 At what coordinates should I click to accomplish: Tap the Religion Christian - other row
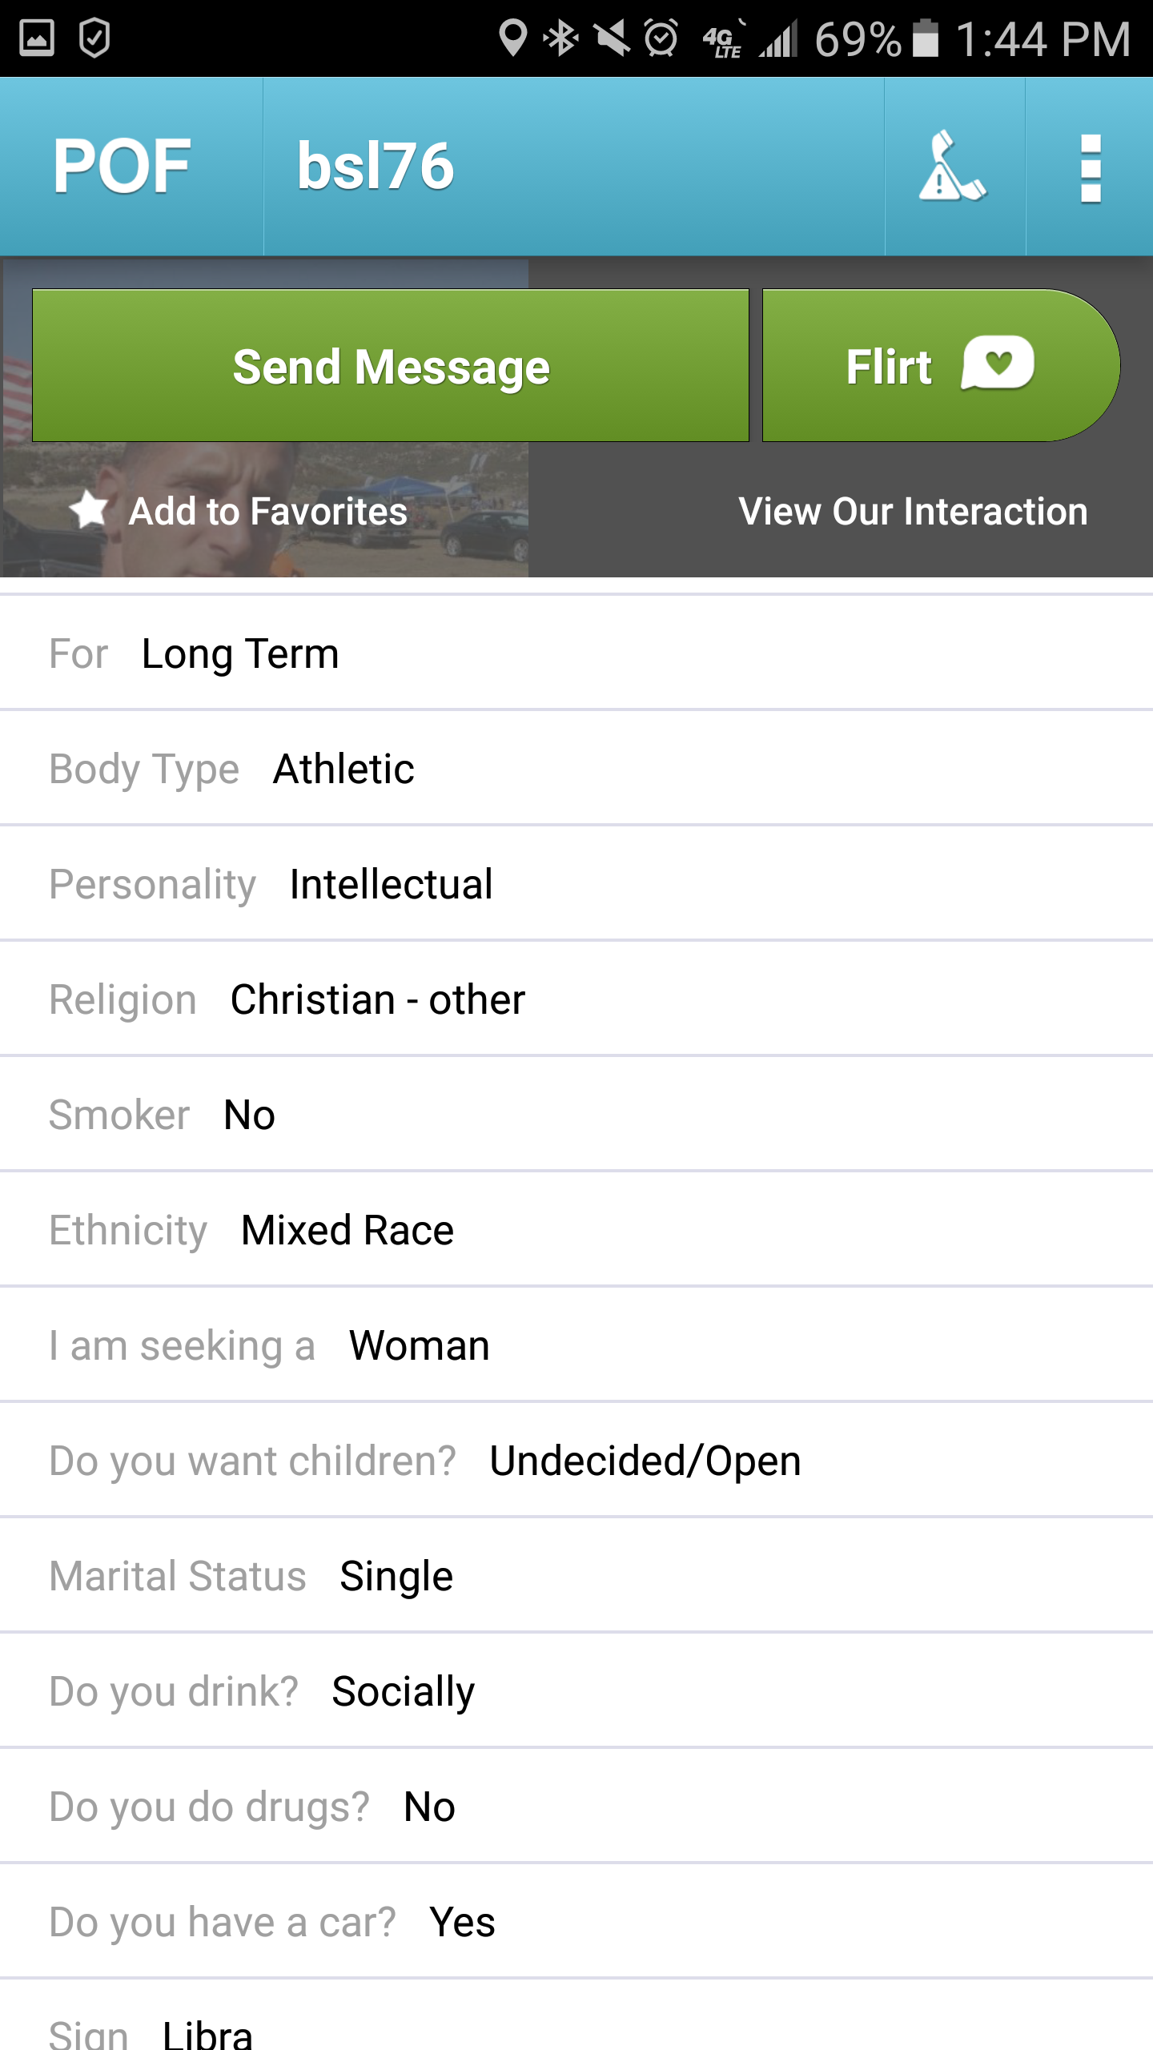click(x=576, y=999)
